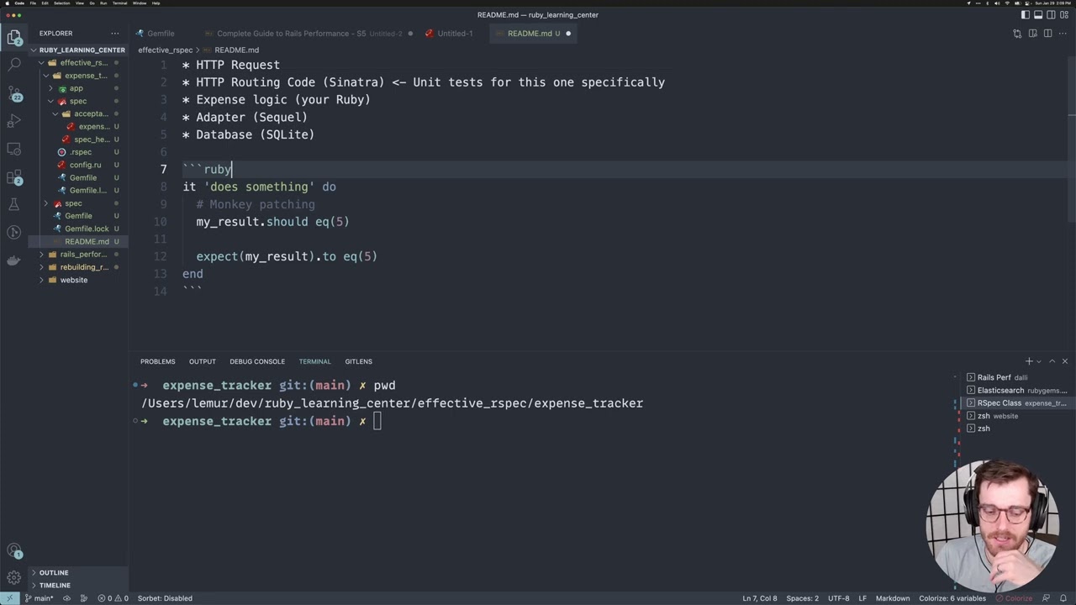Click the notifications bell in status bar
The image size is (1076, 605).
click(x=1063, y=598)
